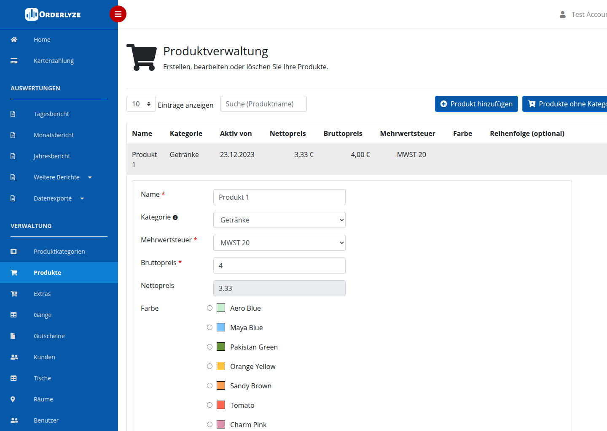Click the user profile icon
607x431 pixels.
pos(562,14)
